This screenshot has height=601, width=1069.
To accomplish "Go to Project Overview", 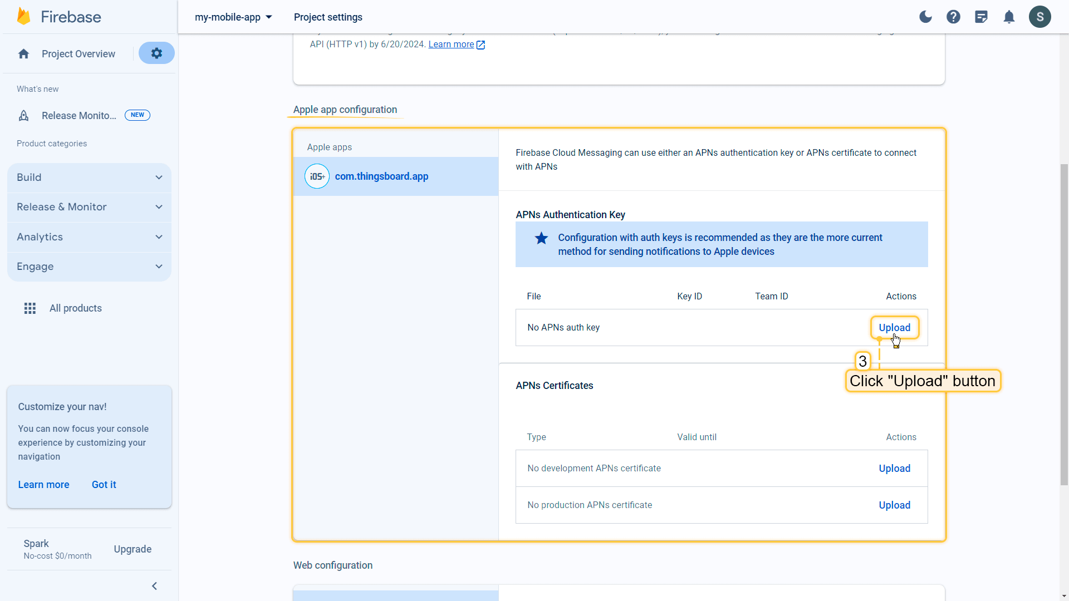I will click(x=78, y=54).
